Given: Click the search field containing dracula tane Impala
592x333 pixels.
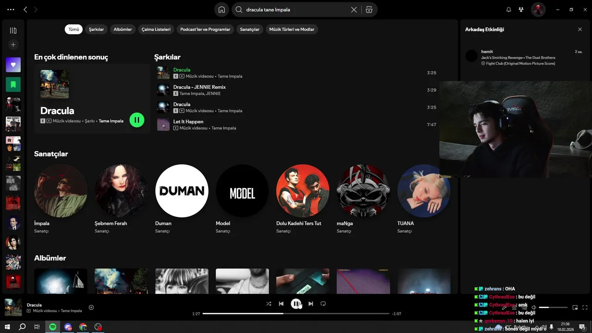Looking at the screenshot, I should [x=296, y=10].
